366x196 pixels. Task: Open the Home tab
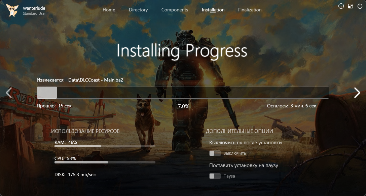tap(109, 10)
